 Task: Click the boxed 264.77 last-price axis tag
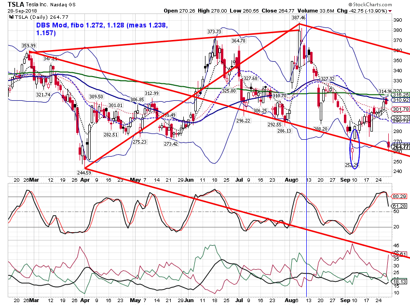pos(400,147)
